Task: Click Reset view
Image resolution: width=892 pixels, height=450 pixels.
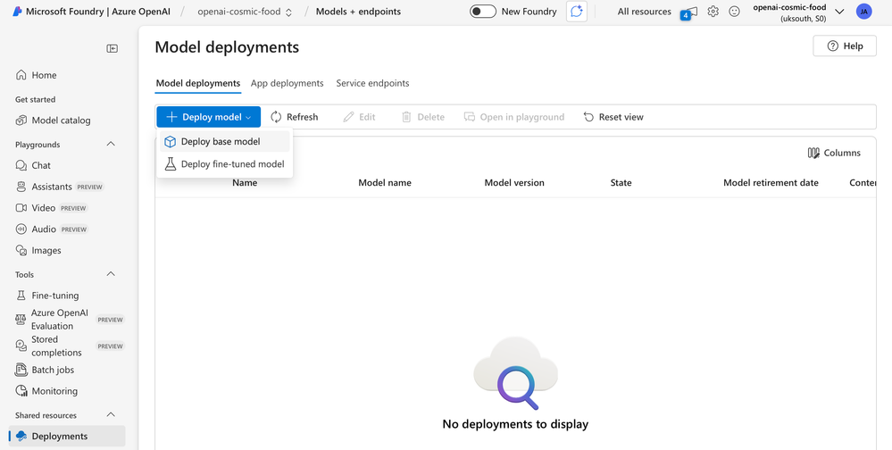Action: click(613, 117)
